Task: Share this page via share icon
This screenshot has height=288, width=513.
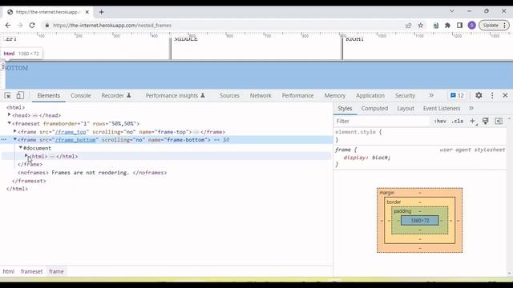Action: 408,25
